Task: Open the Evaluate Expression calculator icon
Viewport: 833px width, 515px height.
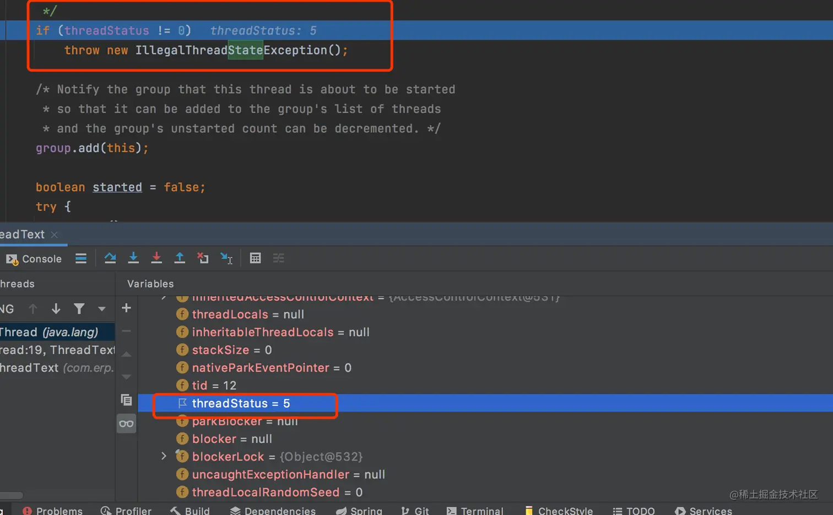Action: 255,258
